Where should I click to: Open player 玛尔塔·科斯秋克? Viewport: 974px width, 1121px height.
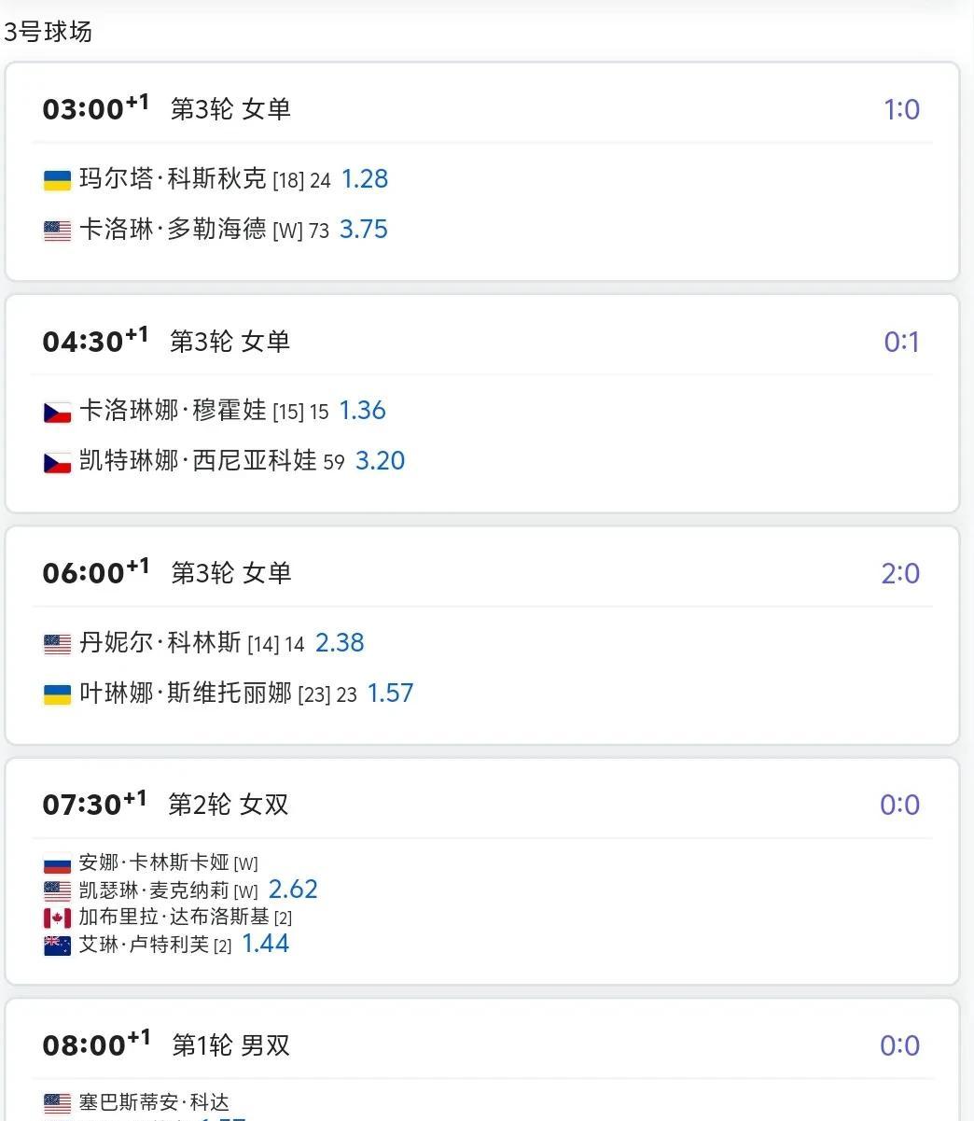173,179
